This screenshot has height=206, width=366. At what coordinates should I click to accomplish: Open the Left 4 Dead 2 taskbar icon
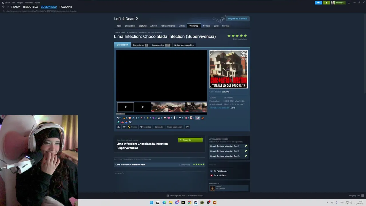pos(214,203)
